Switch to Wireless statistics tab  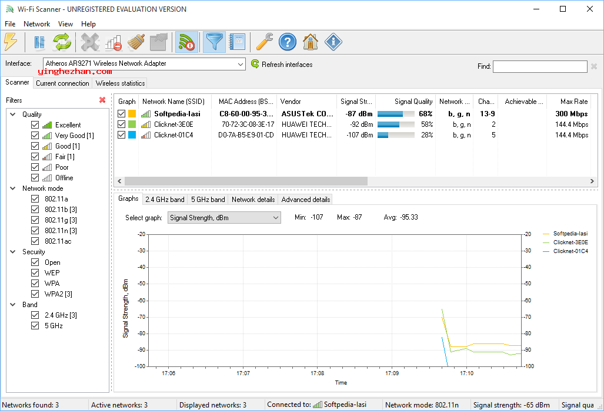click(x=120, y=83)
